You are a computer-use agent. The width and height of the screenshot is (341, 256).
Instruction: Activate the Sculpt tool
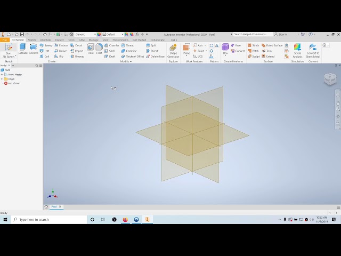coord(254,57)
